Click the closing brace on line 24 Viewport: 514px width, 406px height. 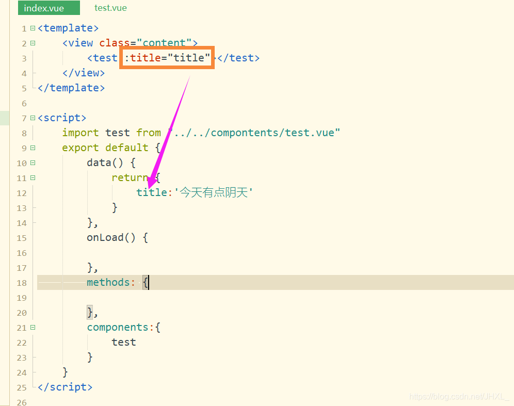click(65, 372)
